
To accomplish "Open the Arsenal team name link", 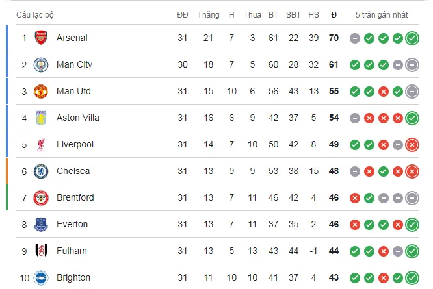I will point(72,38).
